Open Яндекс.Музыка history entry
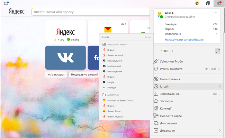225x138 pixels. coord(126,116)
